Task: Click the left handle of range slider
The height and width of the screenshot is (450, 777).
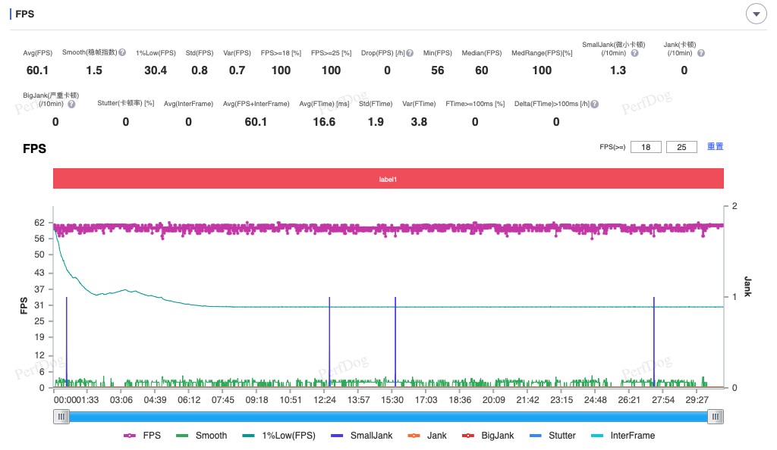Action: point(61,417)
